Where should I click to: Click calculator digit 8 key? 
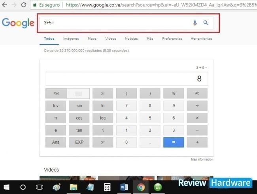click(x=150, y=106)
